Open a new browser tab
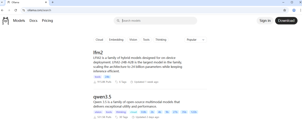This screenshot has height=123, width=302. click(x=53, y=2)
